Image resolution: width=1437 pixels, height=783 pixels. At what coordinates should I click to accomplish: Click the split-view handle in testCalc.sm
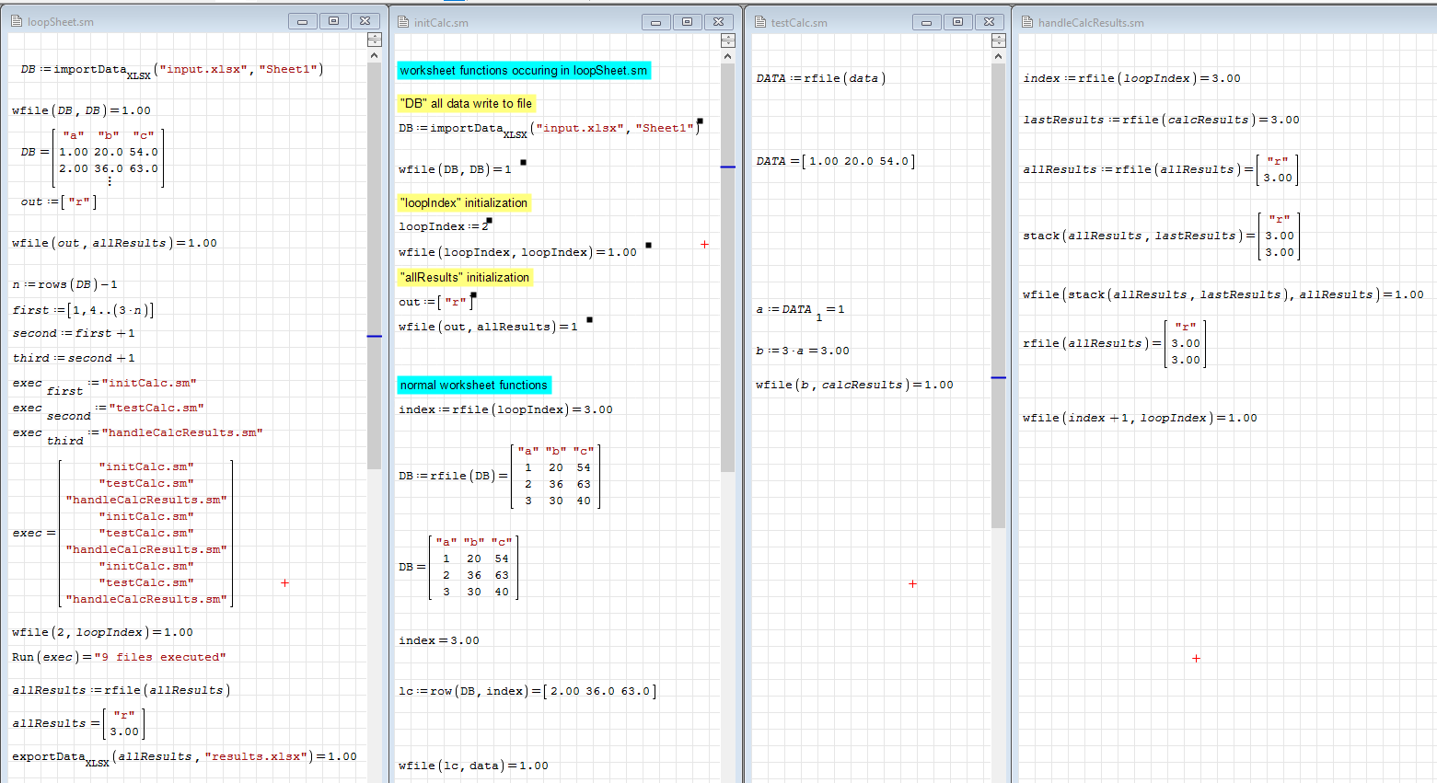[998, 40]
